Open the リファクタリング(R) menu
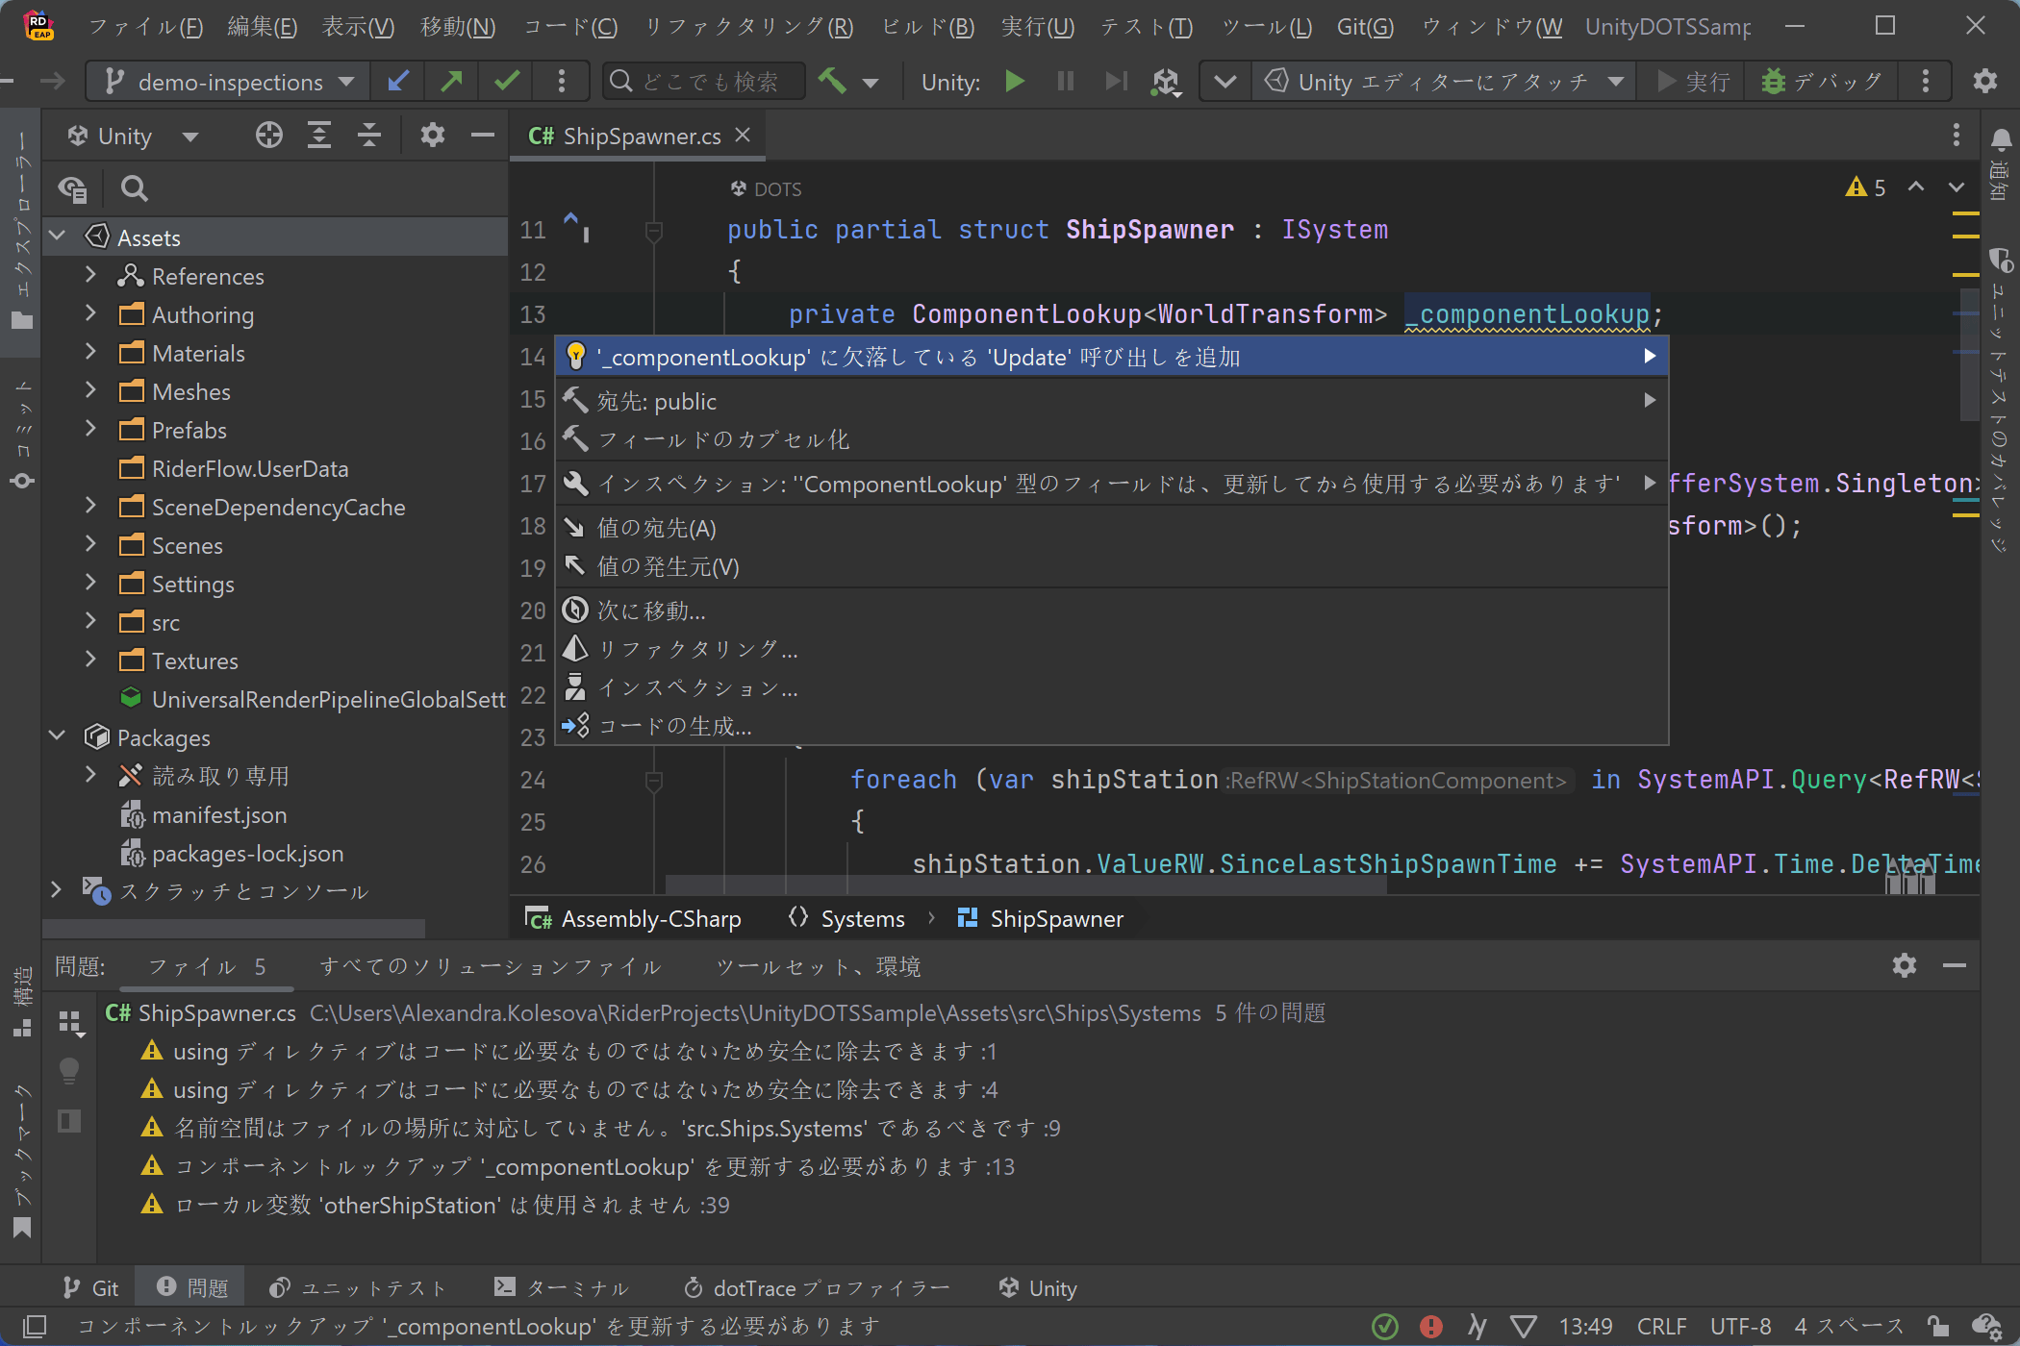2020x1346 pixels. [748, 26]
